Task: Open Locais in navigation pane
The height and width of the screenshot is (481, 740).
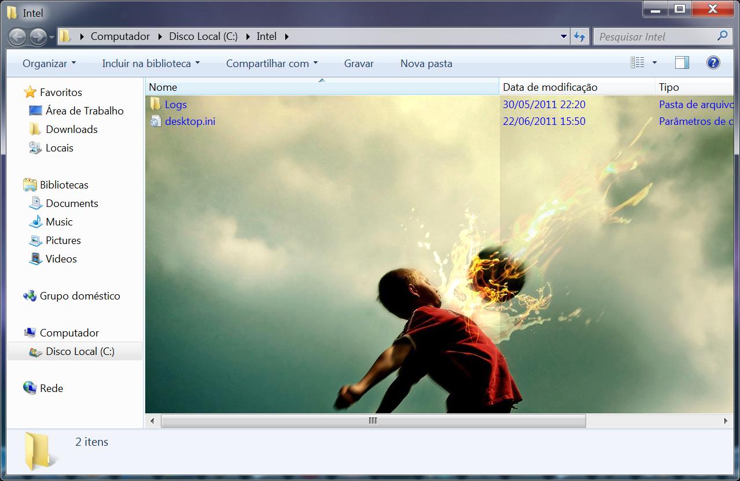Action: coord(60,148)
